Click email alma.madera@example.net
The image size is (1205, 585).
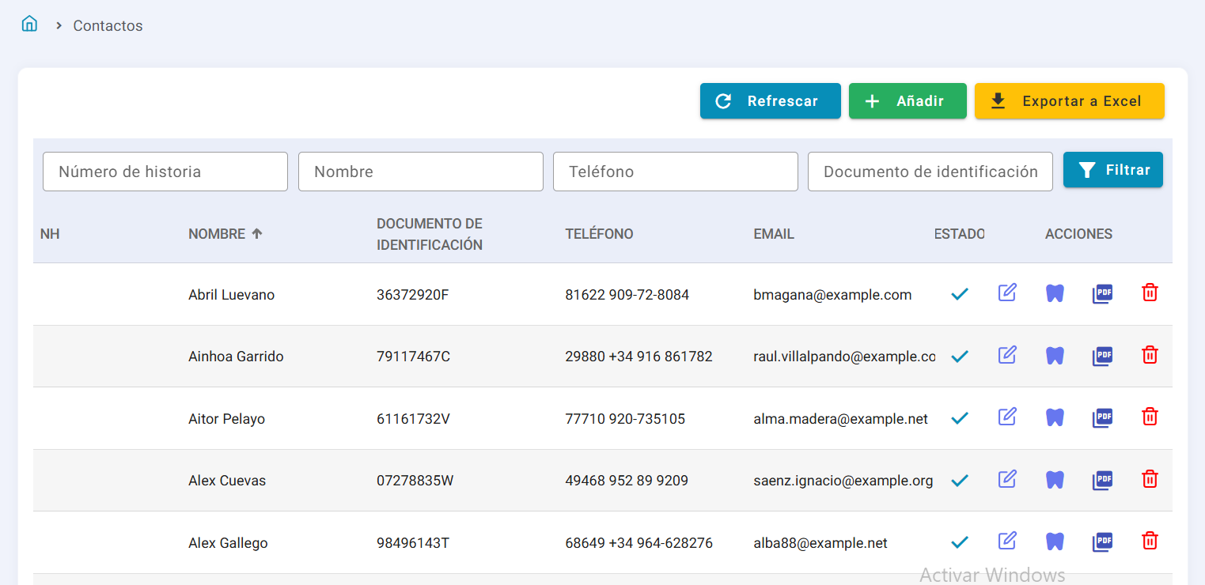pyautogui.click(x=840, y=419)
